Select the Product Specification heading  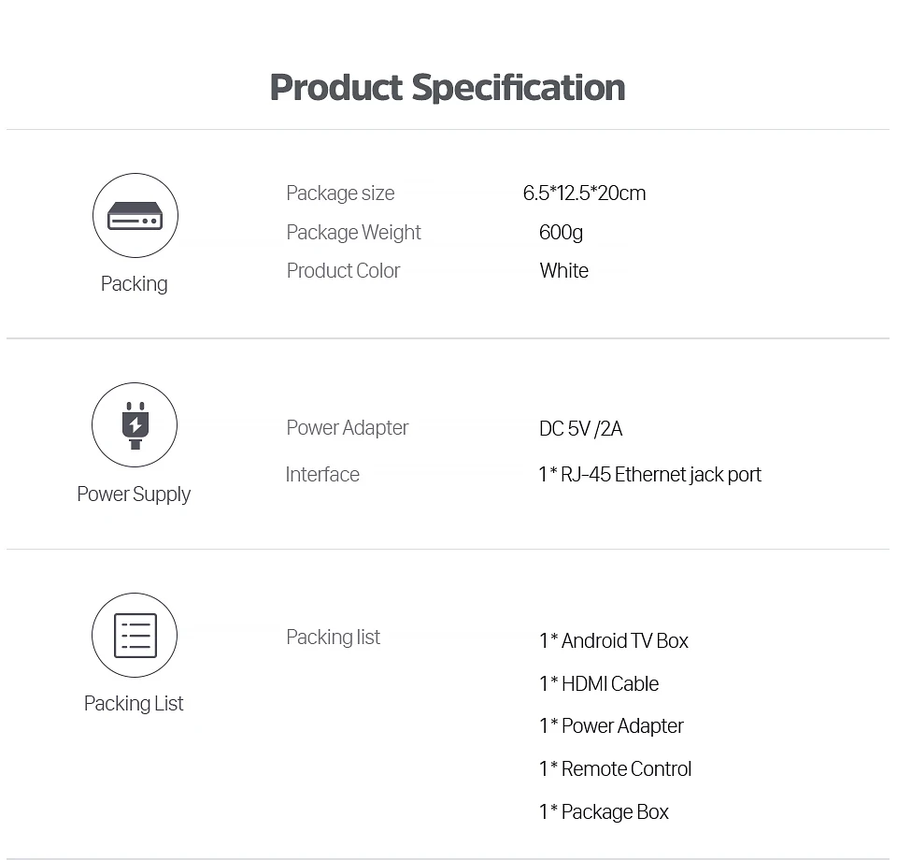coord(448,88)
